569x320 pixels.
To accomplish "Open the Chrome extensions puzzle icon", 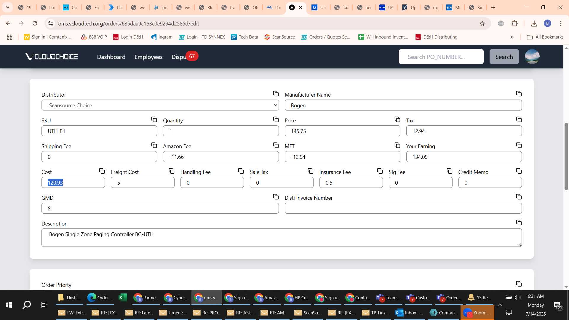I will pyautogui.click(x=515, y=23).
